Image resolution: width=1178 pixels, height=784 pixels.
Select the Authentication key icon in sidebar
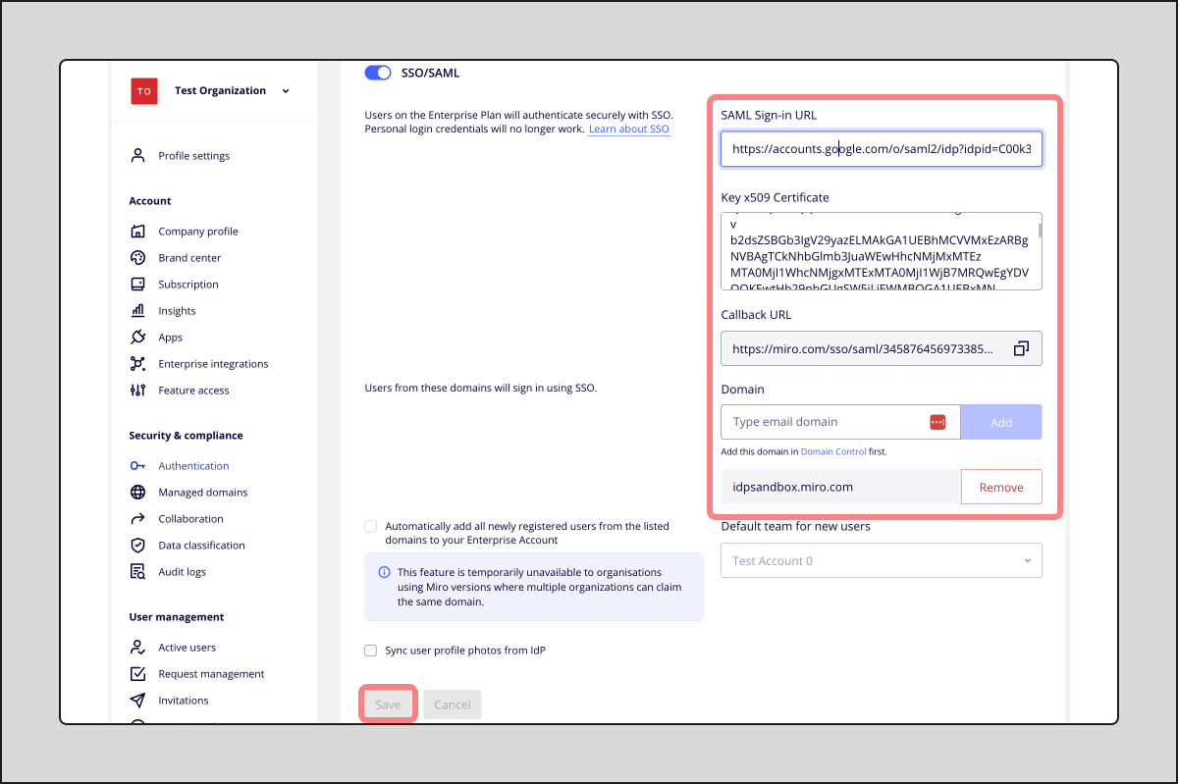click(x=136, y=465)
